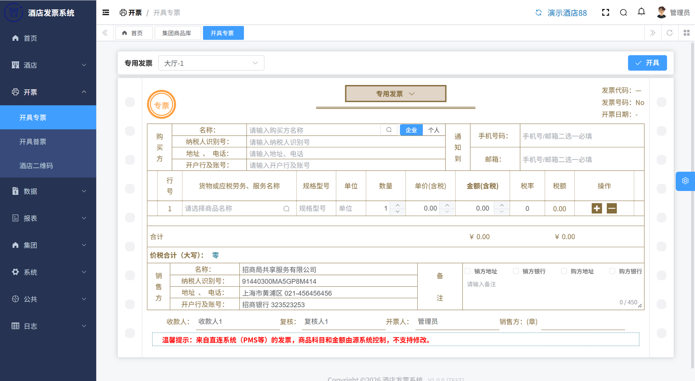Image resolution: width=695 pixels, height=381 pixels.
Task: Click into the 复核 field
Action: [344, 322]
